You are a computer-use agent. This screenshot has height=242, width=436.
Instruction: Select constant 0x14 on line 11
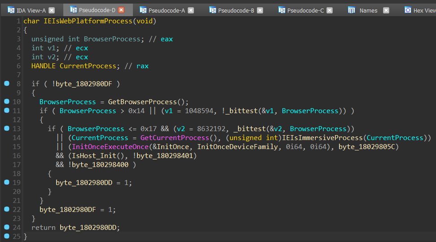pyautogui.click(x=136, y=111)
